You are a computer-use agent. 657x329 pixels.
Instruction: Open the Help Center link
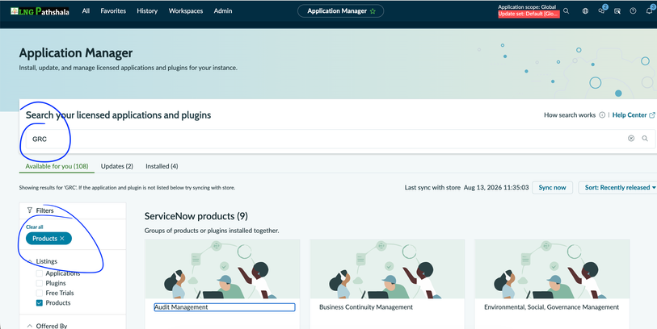pos(634,115)
